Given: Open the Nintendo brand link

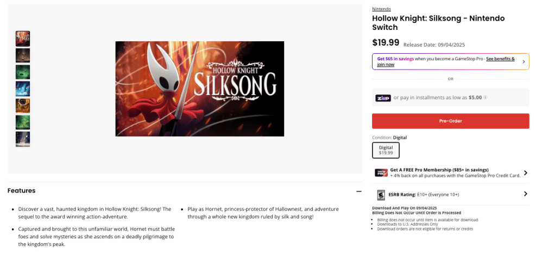Looking at the screenshot, I should point(380,9).
